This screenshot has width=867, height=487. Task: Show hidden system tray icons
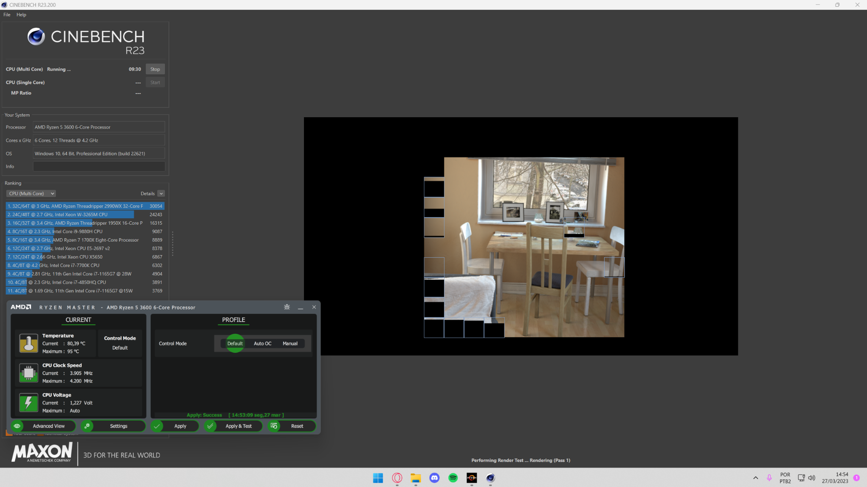coord(756,478)
